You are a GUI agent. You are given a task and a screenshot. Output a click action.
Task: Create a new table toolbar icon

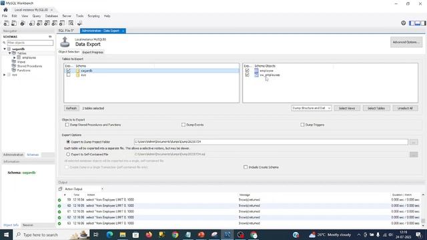click(x=39, y=23)
